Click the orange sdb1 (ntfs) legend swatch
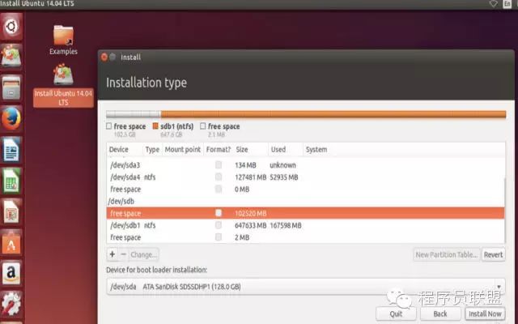Screen dimensions: 518x324 (155, 126)
